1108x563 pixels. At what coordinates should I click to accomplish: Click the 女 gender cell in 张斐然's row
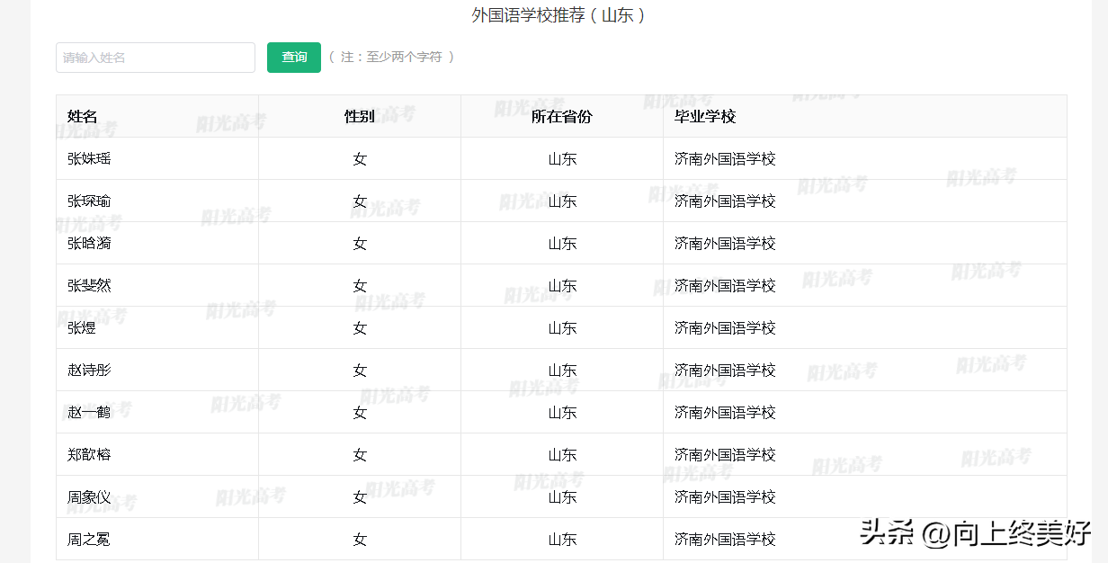[360, 286]
